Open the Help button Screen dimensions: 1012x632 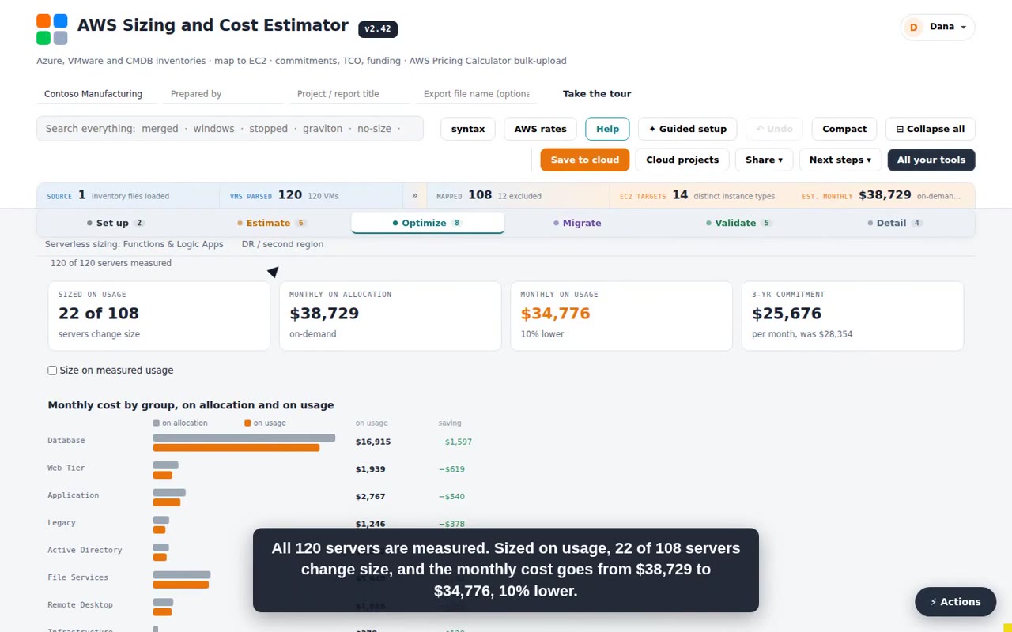coord(607,129)
